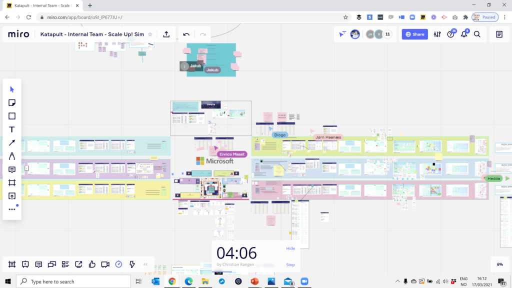This screenshot has height=288, width=512.
Task: Collapse the bottom toolbar with chevrons
Action: pyautogui.click(x=145, y=264)
